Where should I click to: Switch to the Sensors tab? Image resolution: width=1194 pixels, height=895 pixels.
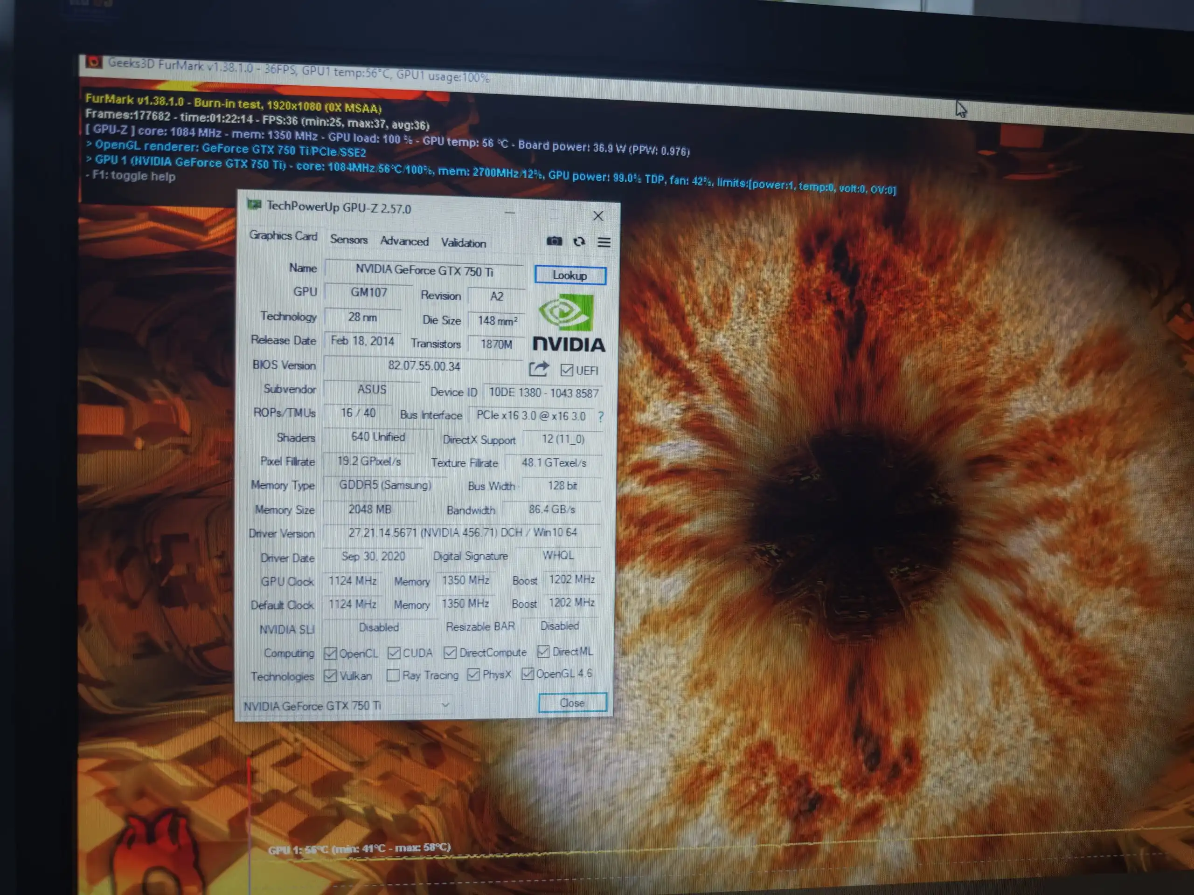pos(348,240)
